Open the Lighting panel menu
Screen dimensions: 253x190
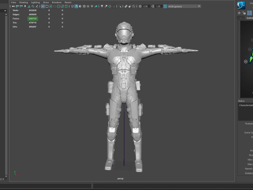(35, 2)
